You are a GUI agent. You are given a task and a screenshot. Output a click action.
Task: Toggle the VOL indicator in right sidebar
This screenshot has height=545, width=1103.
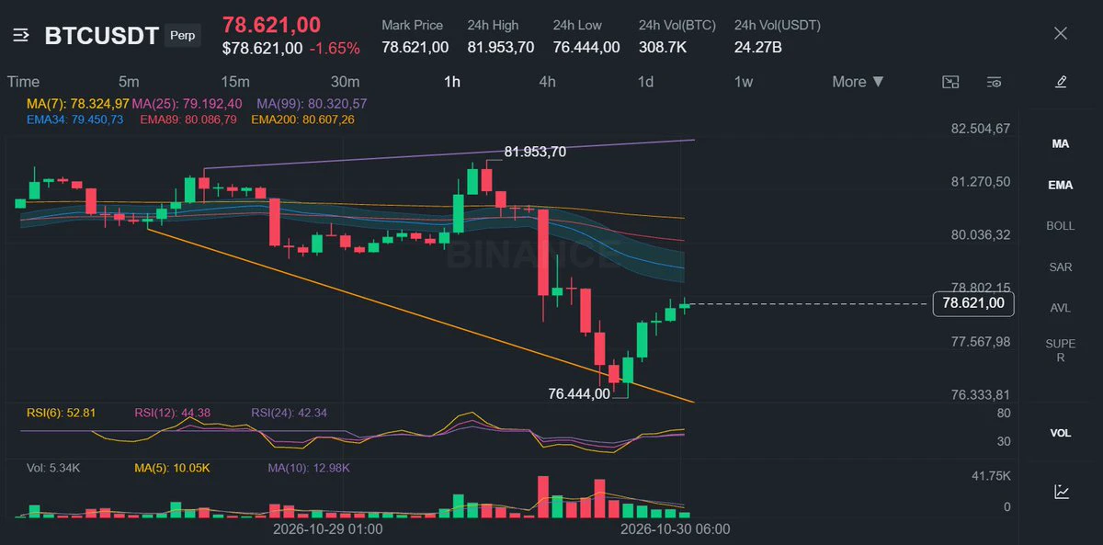1061,433
